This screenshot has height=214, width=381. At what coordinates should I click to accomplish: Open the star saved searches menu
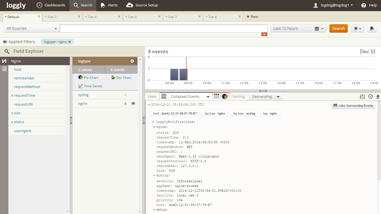(x=358, y=28)
